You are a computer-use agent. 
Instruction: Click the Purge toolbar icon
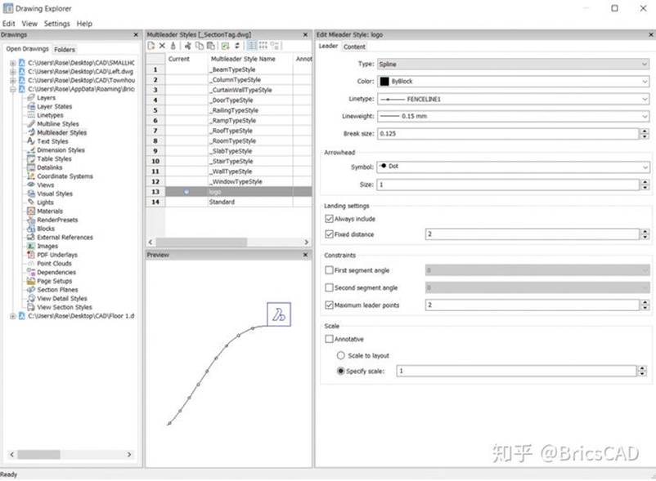tap(173, 46)
